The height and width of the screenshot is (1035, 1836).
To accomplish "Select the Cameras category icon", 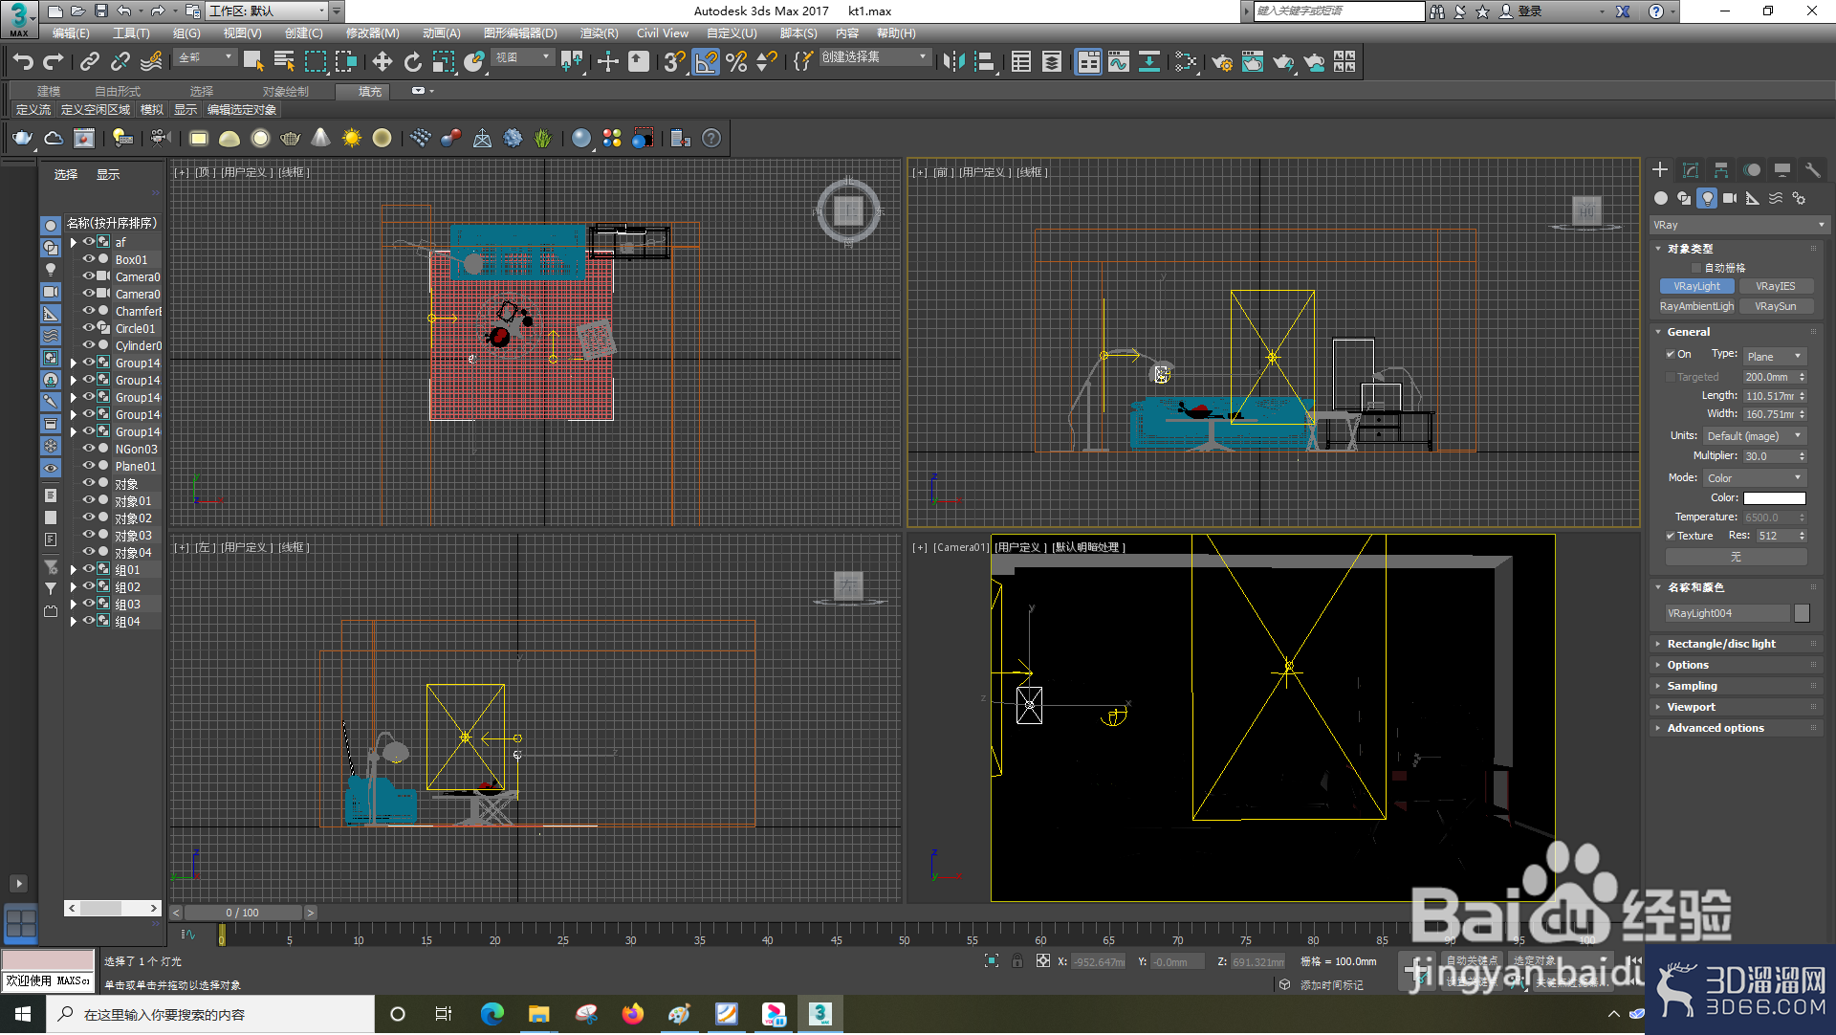I will click(x=1730, y=198).
